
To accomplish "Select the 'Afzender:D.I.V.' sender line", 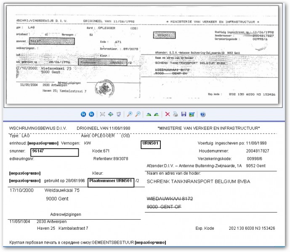I will tap(206, 166).
